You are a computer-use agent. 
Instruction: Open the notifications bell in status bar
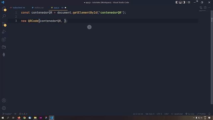pyautogui.click(x=209, y=114)
